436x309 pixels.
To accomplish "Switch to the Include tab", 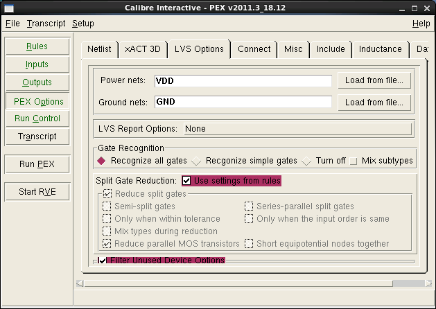I will coord(331,49).
